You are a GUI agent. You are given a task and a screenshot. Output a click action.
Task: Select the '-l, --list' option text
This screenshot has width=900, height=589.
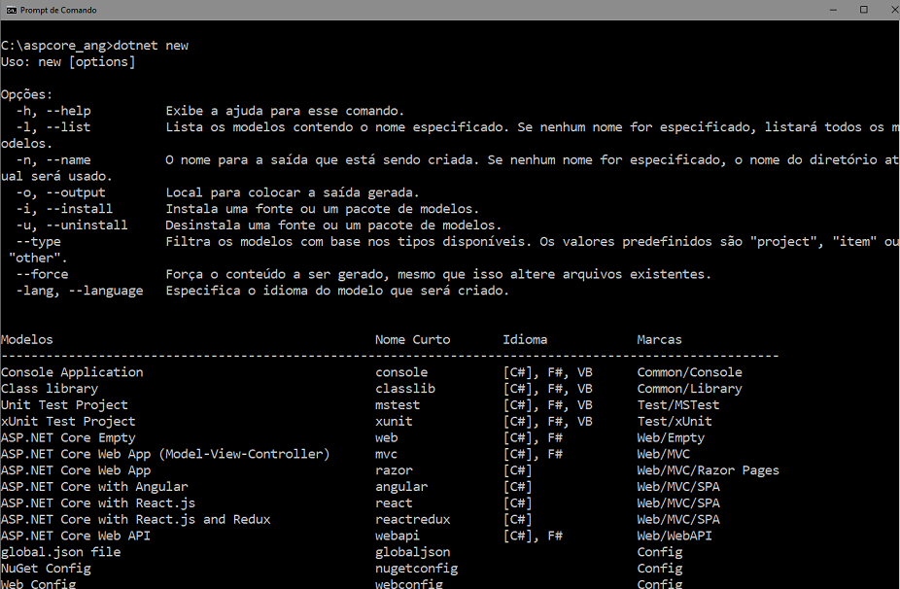[x=53, y=127]
